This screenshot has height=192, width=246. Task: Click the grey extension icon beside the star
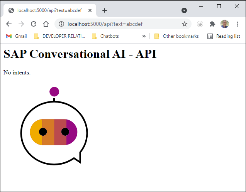200,24
